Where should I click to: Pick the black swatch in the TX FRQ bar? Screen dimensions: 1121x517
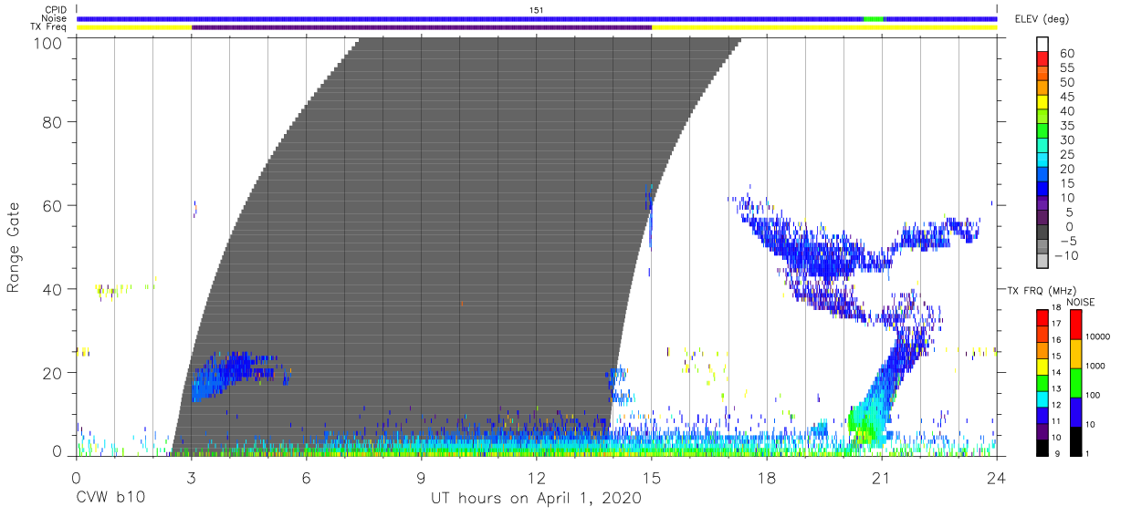(x=1042, y=447)
